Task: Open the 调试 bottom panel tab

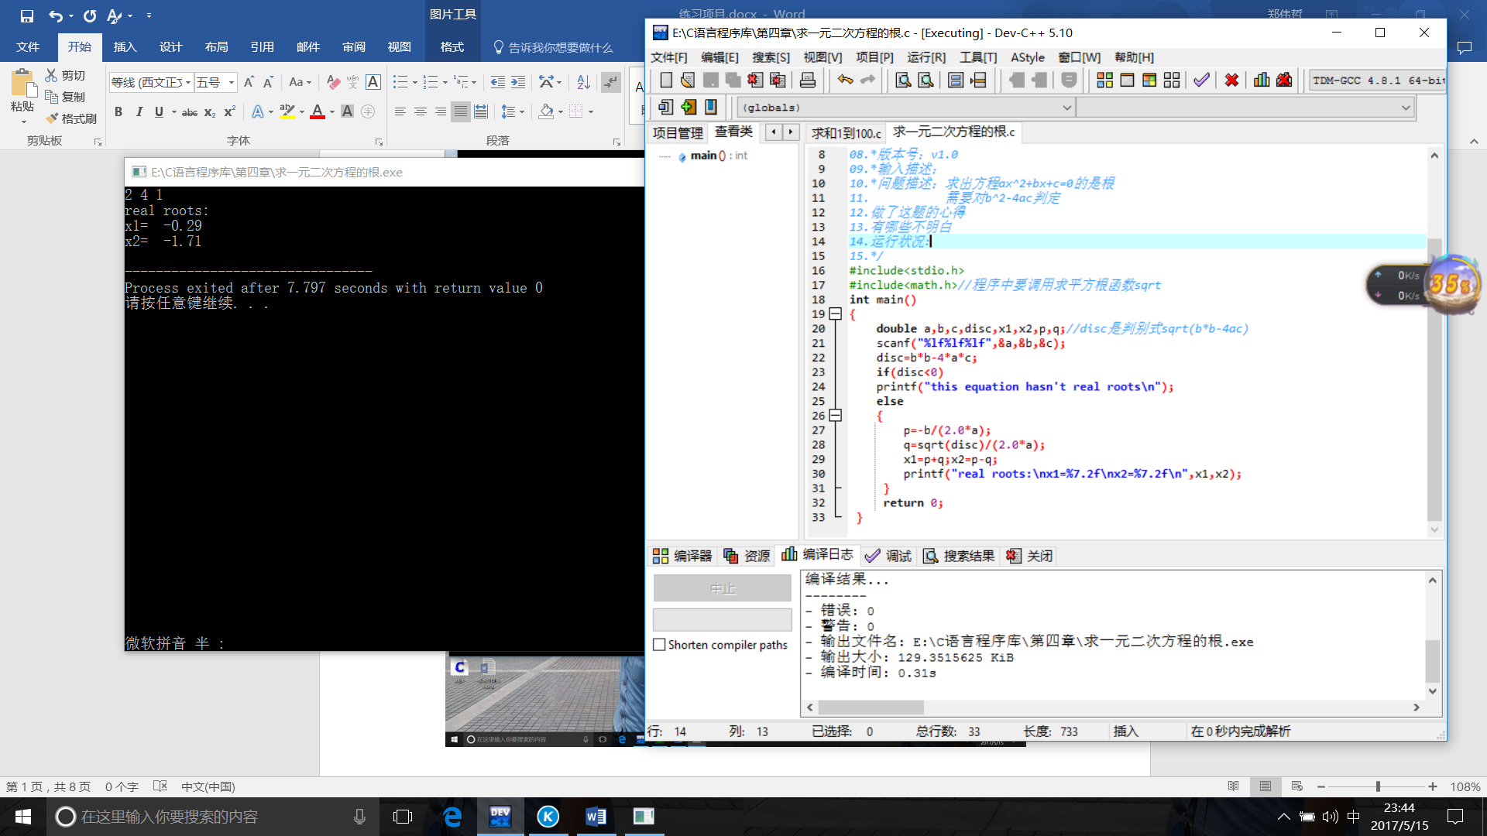Action: (x=888, y=556)
